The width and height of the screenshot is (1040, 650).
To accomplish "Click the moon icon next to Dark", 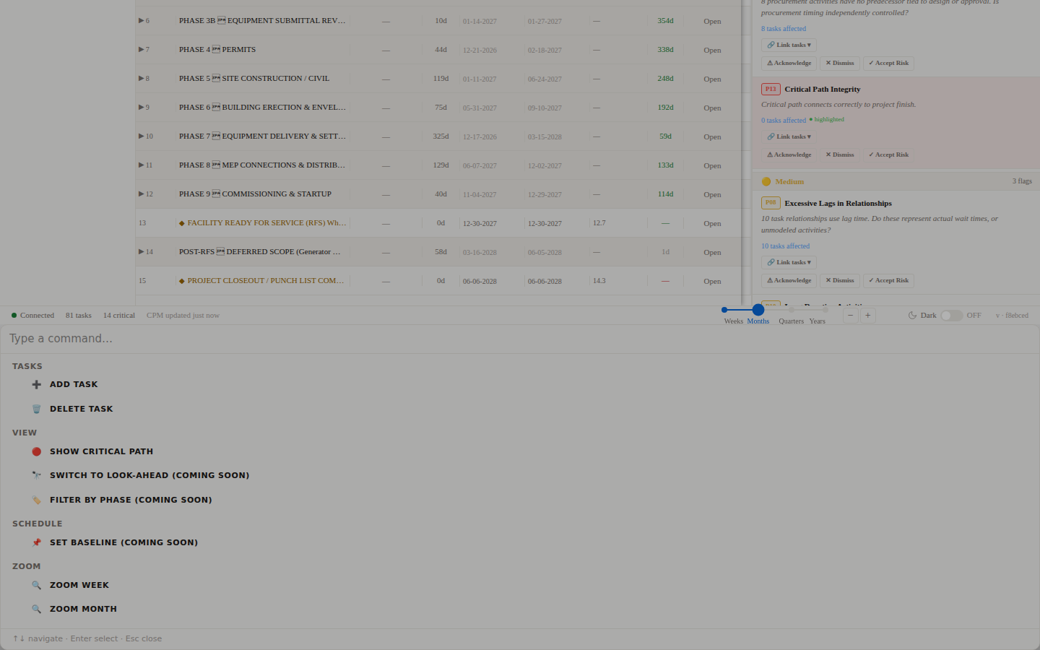I will (912, 316).
